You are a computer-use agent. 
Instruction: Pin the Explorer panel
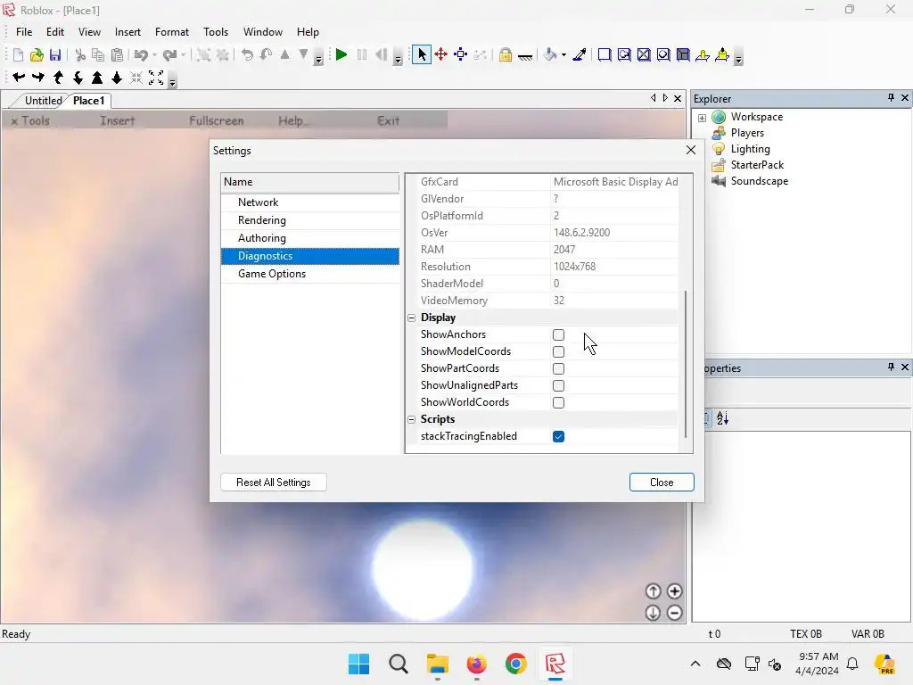click(x=891, y=98)
